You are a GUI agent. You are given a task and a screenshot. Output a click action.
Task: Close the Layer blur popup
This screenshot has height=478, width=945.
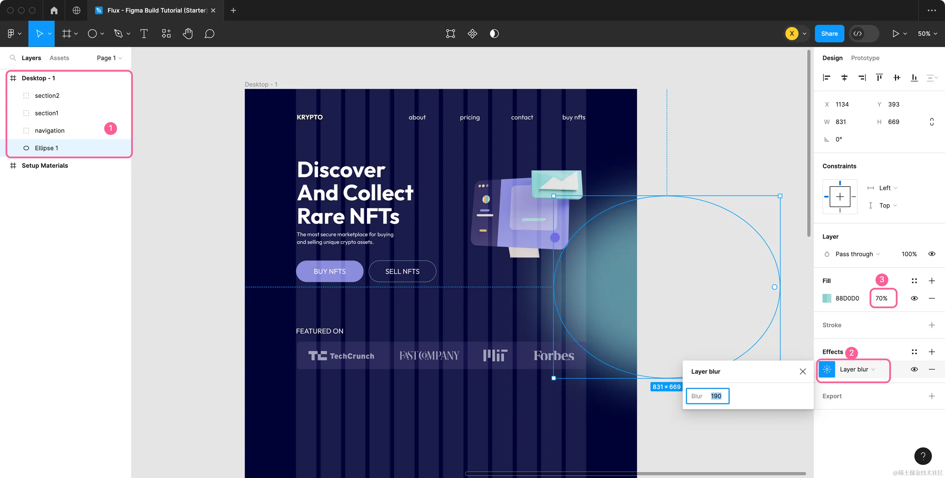(x=803, y=371)
